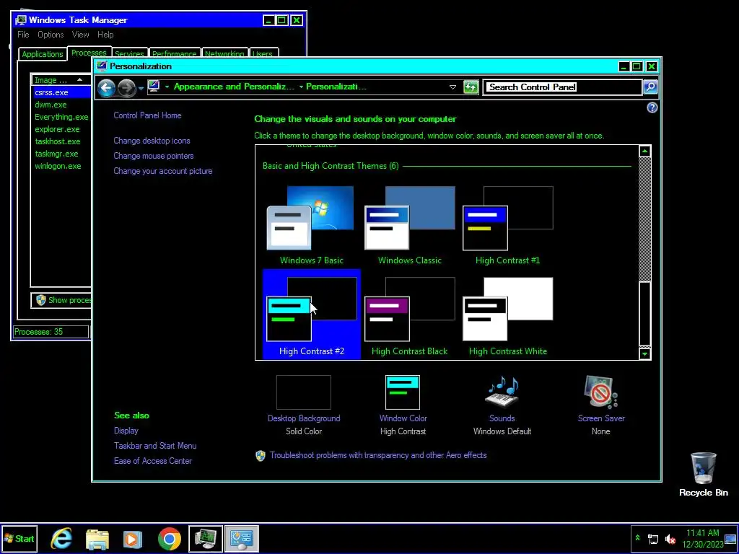Open Sounds settings icon
This screenshot has height=554, width=739.
(x=502, y=392)
